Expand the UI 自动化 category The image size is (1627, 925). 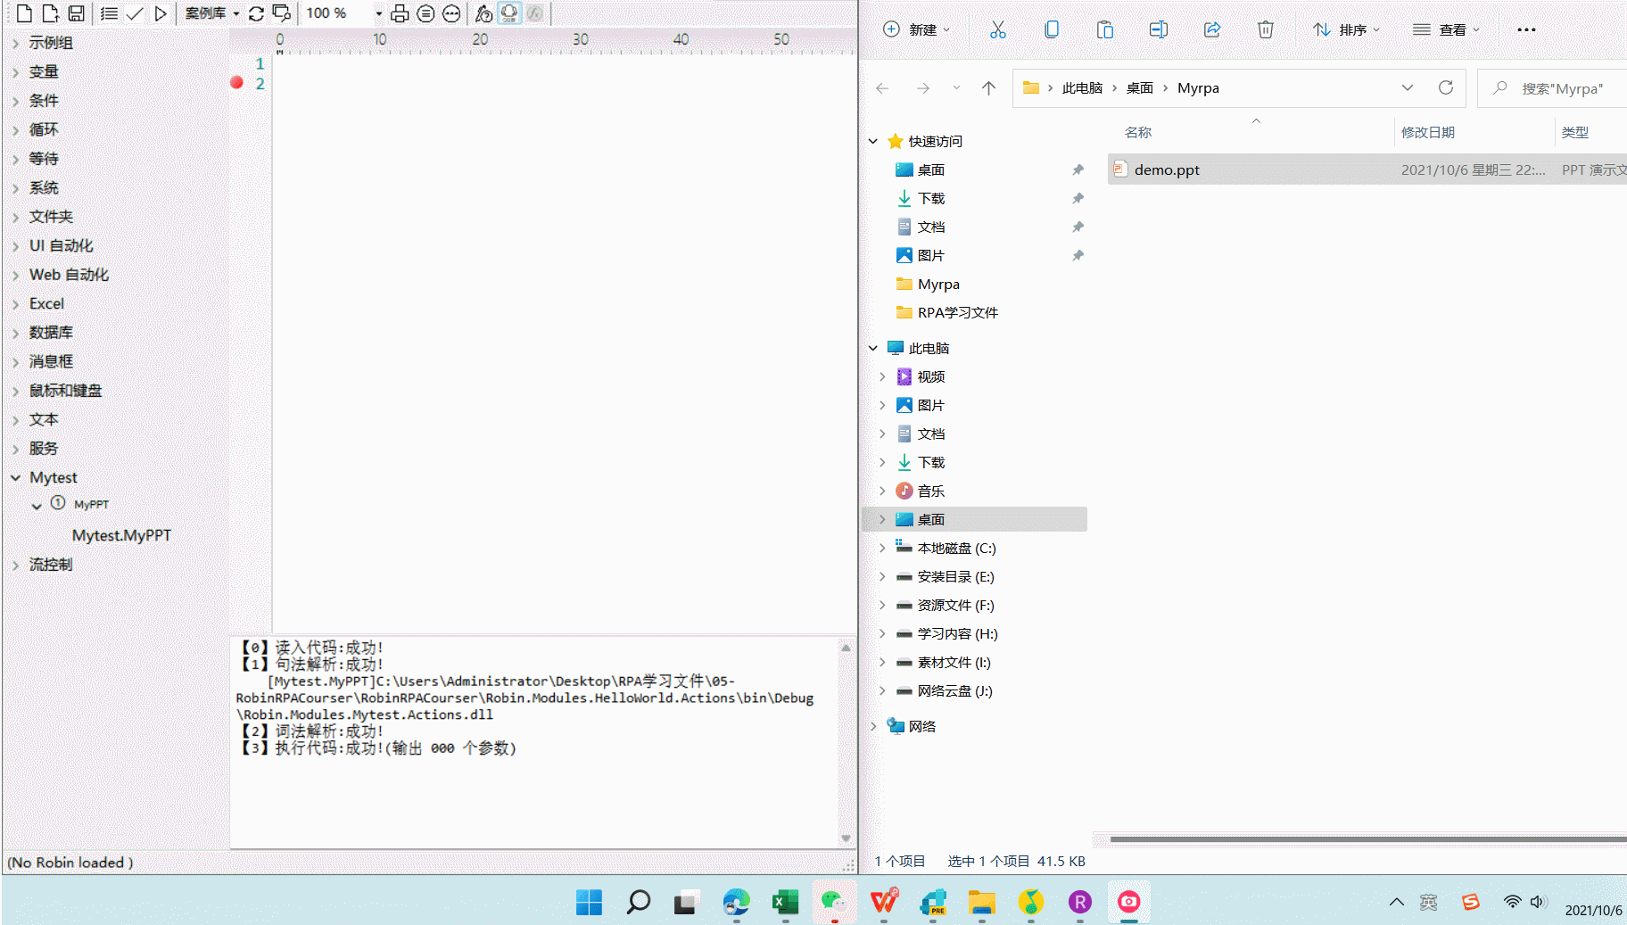(15, 246)
